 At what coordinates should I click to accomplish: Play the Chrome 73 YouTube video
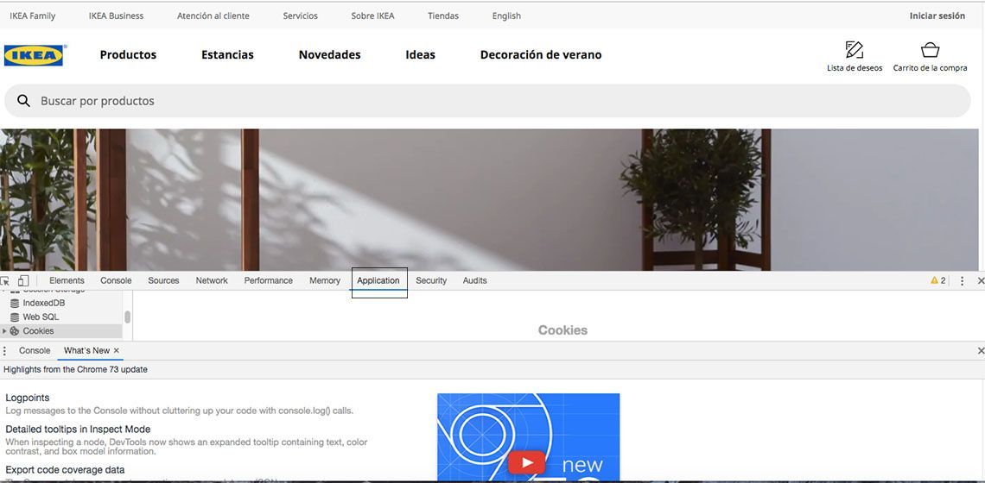pyautogui.click(x=526, y=463)
